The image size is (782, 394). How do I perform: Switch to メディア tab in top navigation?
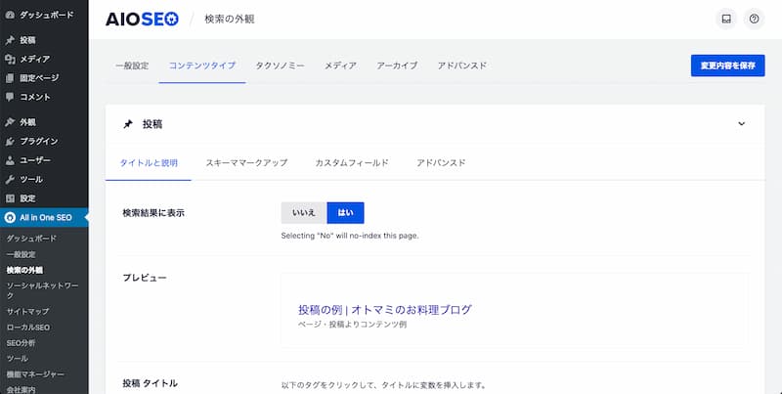[340, 66]
